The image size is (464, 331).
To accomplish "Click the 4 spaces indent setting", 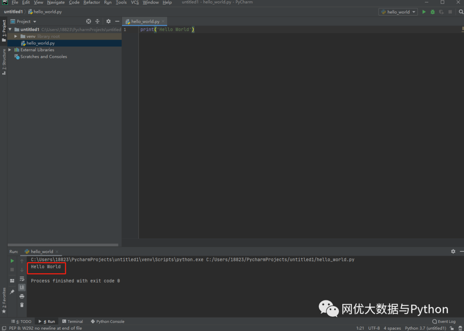I will point(392,328).
